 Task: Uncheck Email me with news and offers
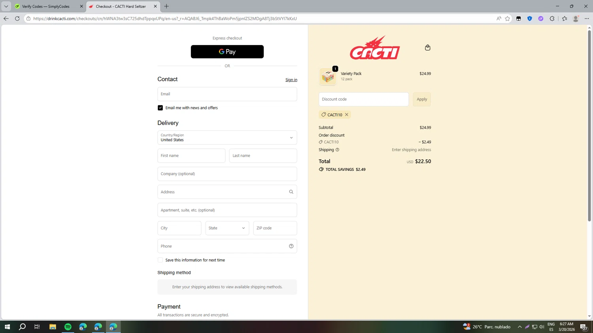coord(160,108)
